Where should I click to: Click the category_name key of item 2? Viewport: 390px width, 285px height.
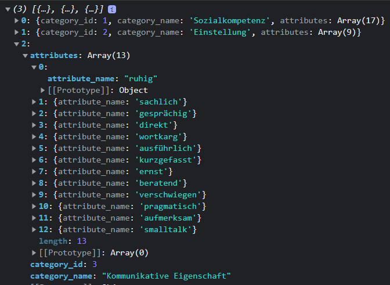point(61,276)
